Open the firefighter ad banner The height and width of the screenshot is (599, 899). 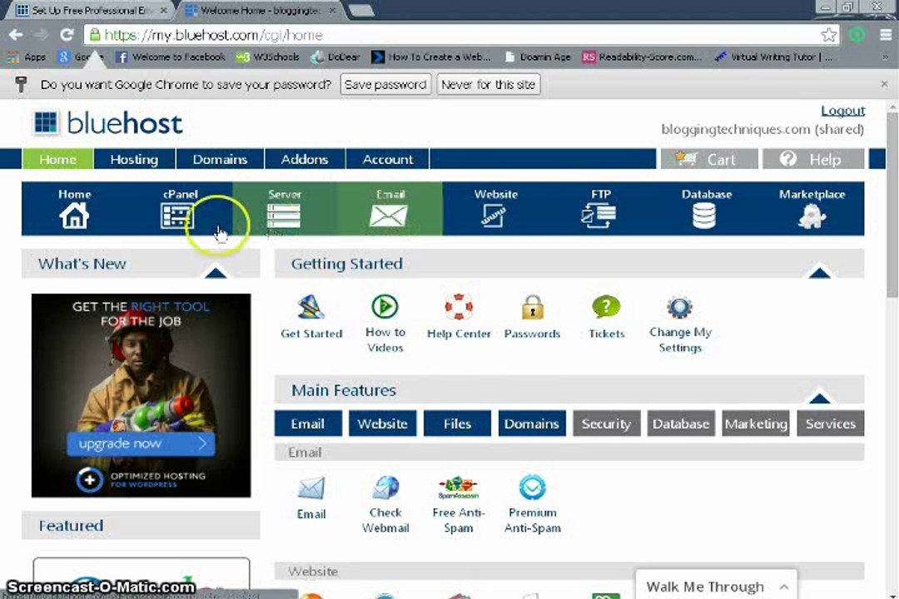[x=141, y=395]
